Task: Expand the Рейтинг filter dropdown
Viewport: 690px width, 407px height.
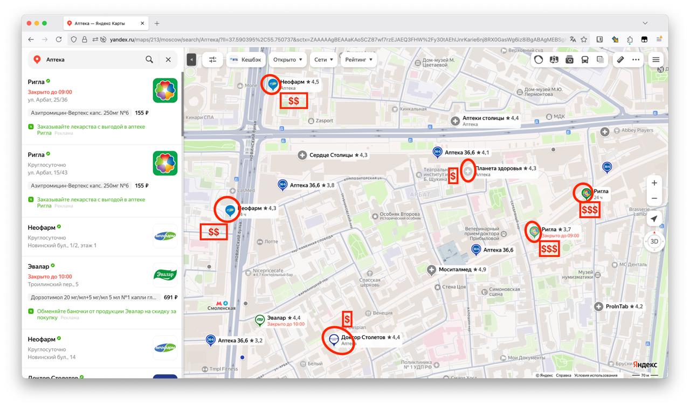Action: [359, 60]
